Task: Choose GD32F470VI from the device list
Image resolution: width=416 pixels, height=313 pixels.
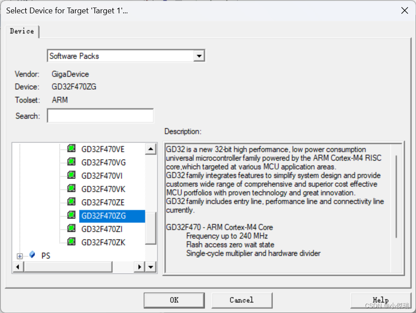Action: (x=101, y=176)
